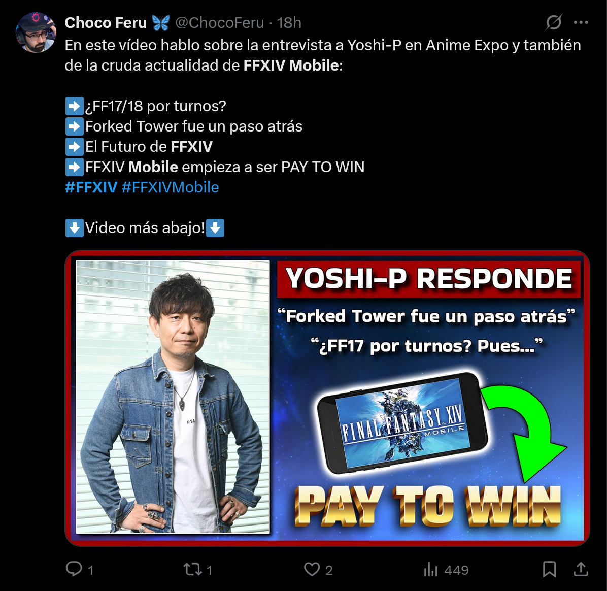Open the Yoshi-P Responde video thumbnail
This screenshot has height=591, width=607.
click(327, 398)
